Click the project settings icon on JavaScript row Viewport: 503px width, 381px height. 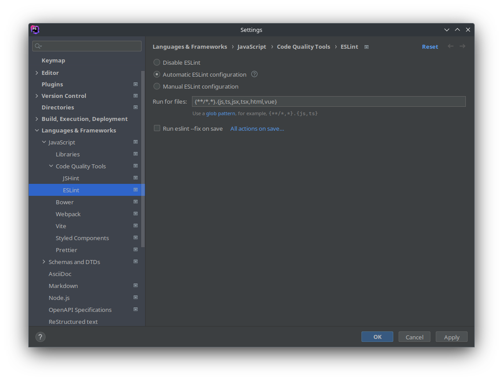[x=135, y=142]
